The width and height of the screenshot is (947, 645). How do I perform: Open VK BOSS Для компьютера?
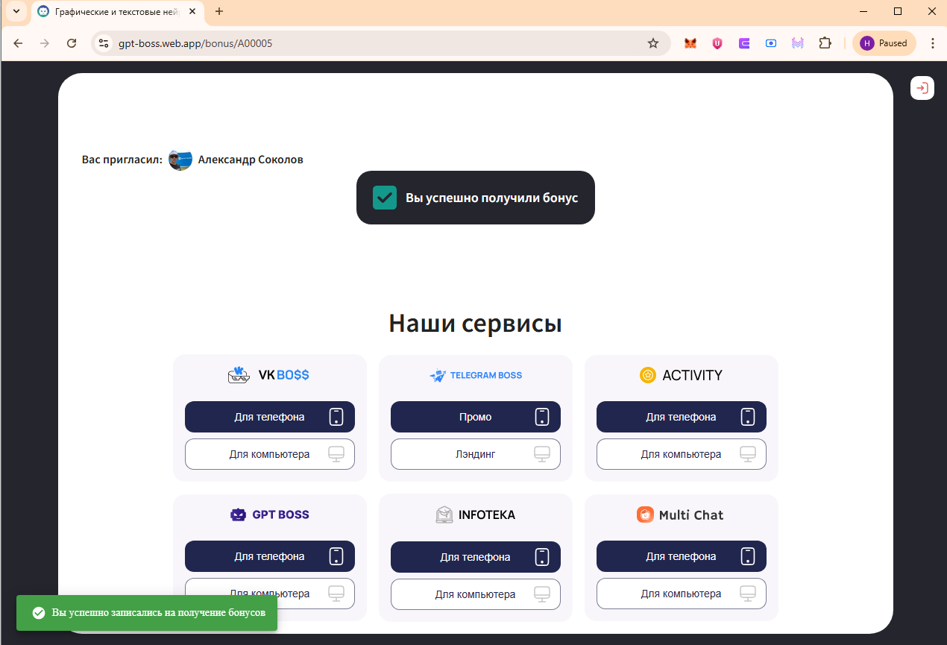point(270,454)
